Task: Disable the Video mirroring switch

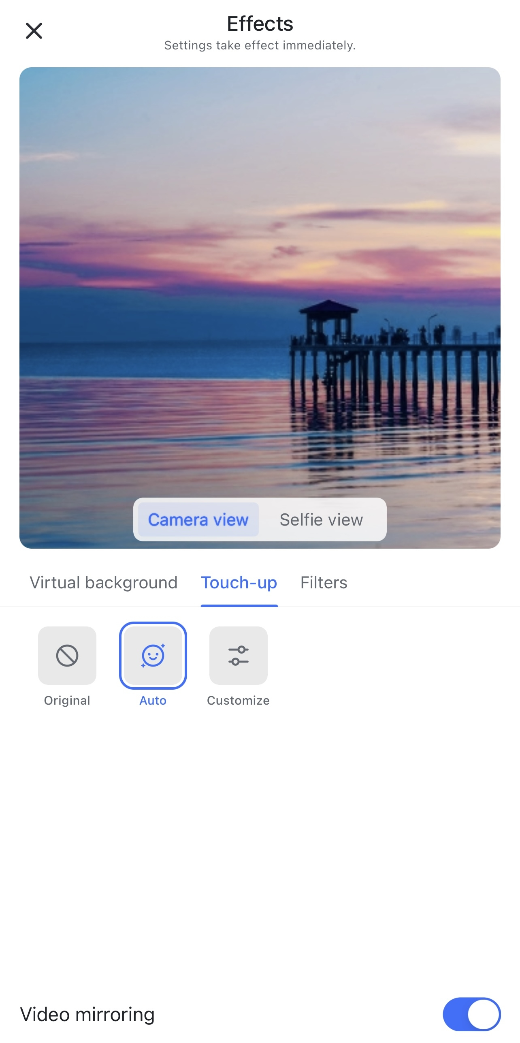Action: [x=471, y=1014]
